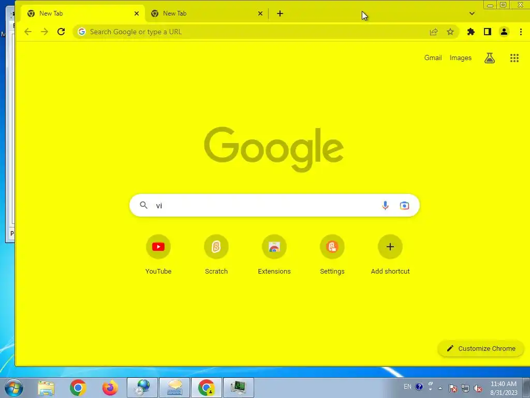
Task: Open the monitor app on the taskbar
Action: pyautogui.click(x=239, y=388)
